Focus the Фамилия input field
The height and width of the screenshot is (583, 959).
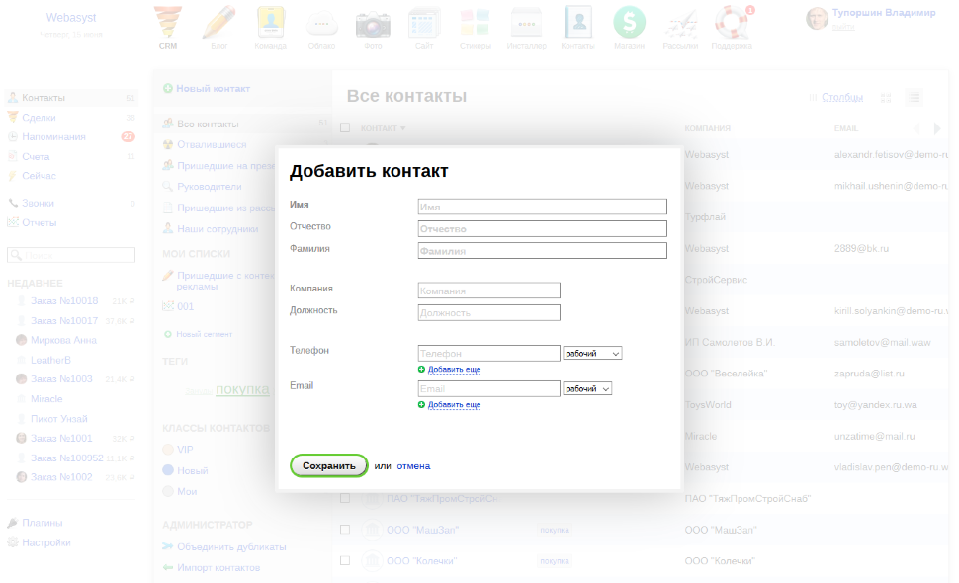point(543,251)
